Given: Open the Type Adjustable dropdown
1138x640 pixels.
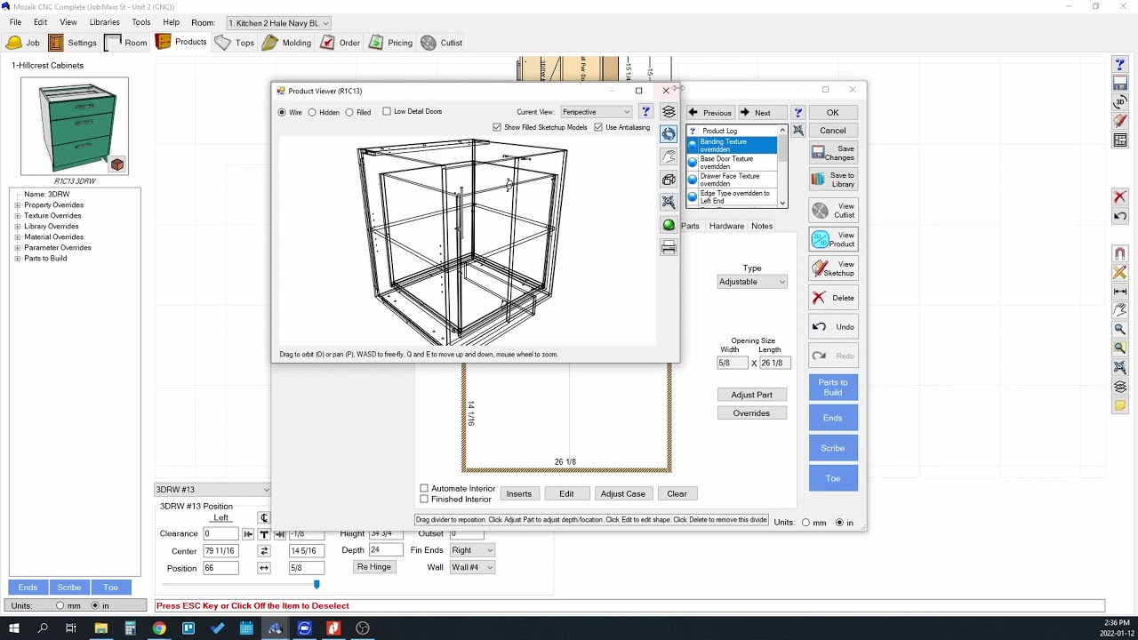Looking at the screenshot, I should (752, 282).
